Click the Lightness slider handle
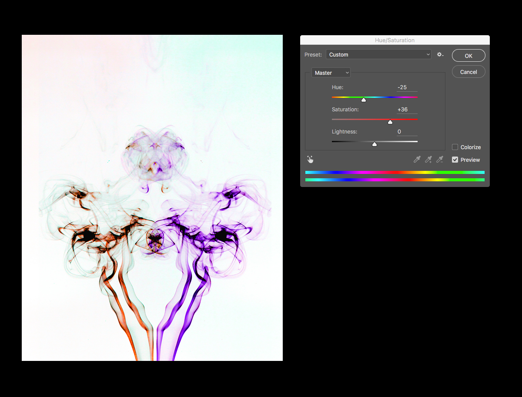The height and width of the screenshot is (397, 522). pyautogui.click(x=375, y=144)
